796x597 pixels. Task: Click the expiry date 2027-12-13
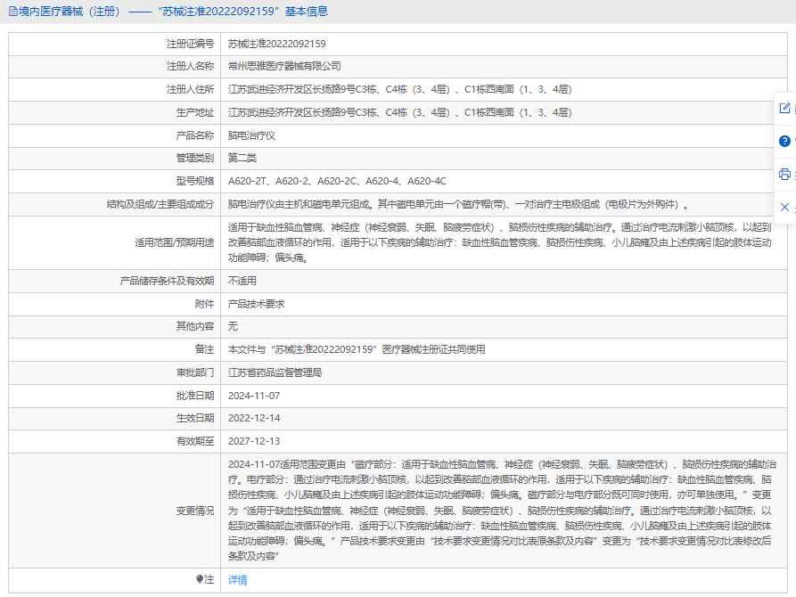254,441
